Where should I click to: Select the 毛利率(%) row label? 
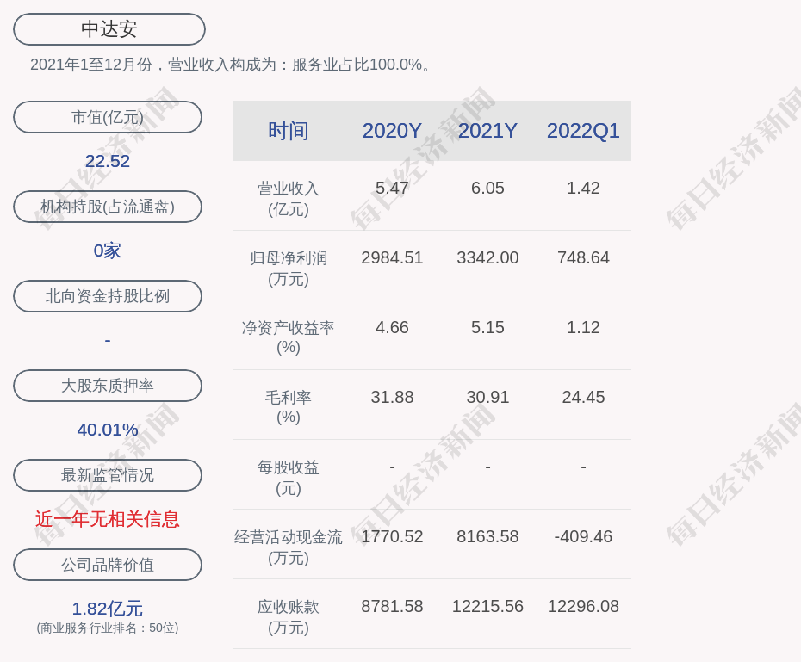pos(289,407)
